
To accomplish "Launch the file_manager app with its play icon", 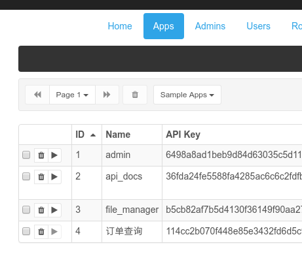I will [54, 210].
